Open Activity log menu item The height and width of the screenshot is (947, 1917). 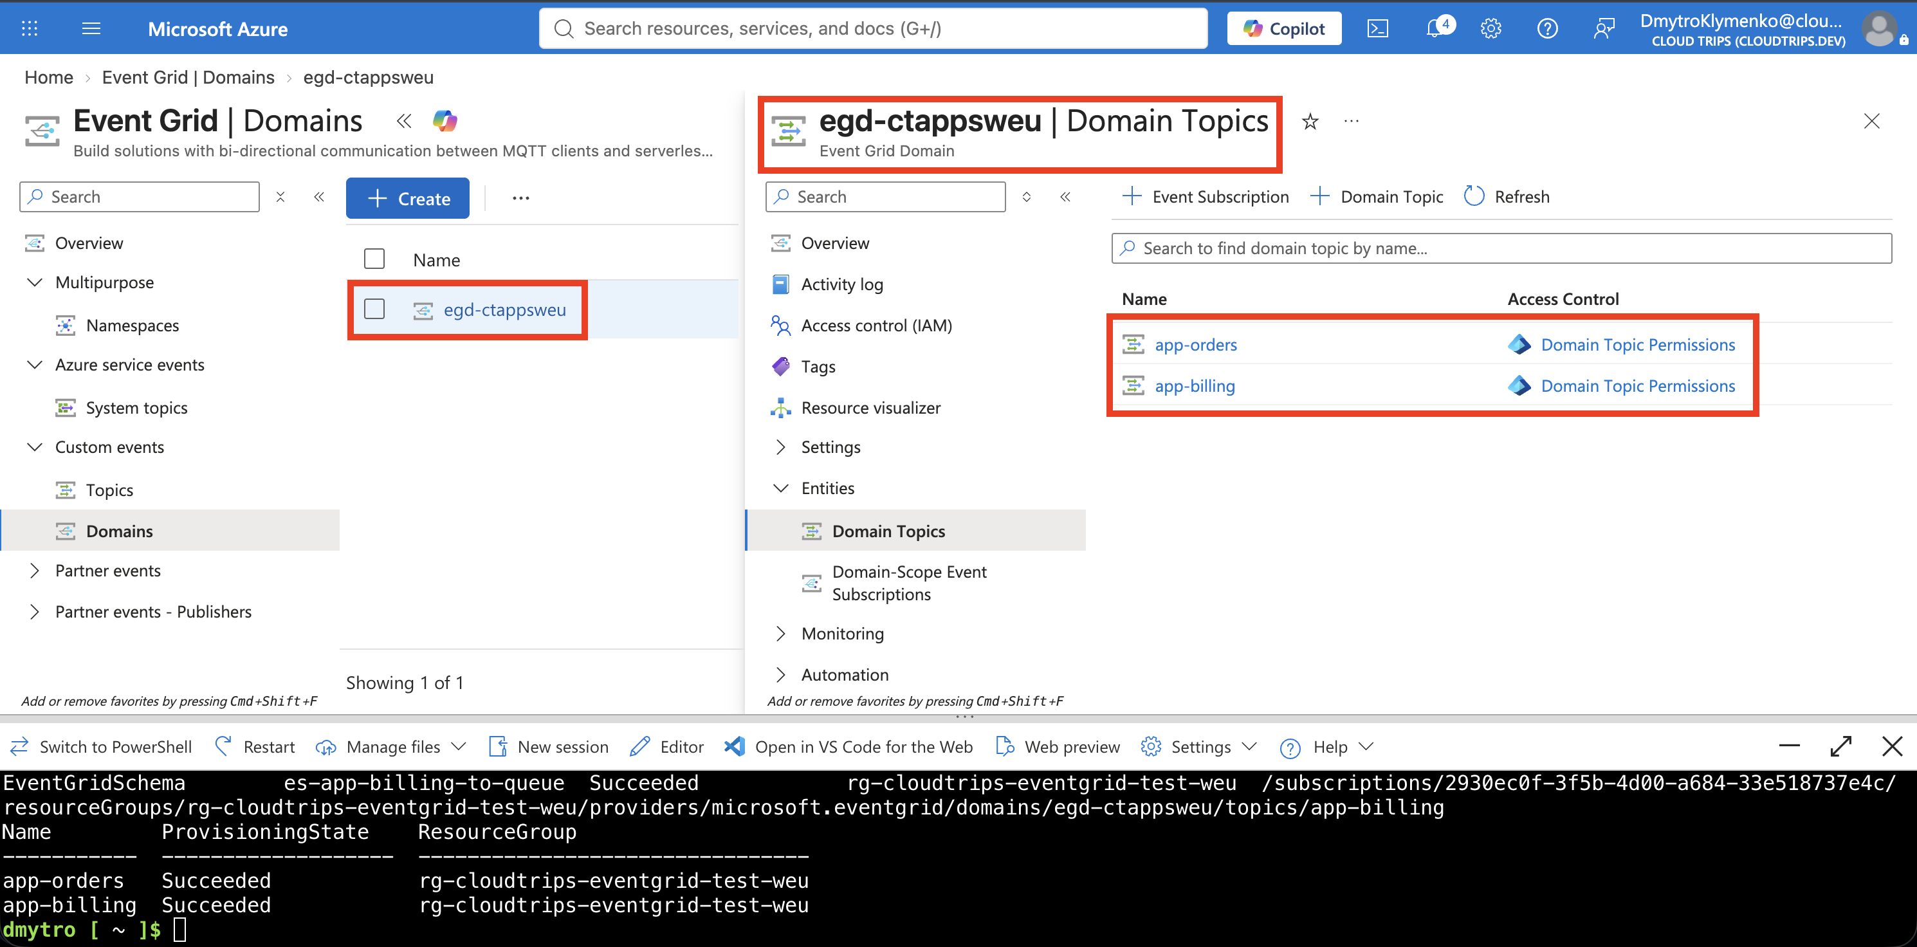coord(841,284)
